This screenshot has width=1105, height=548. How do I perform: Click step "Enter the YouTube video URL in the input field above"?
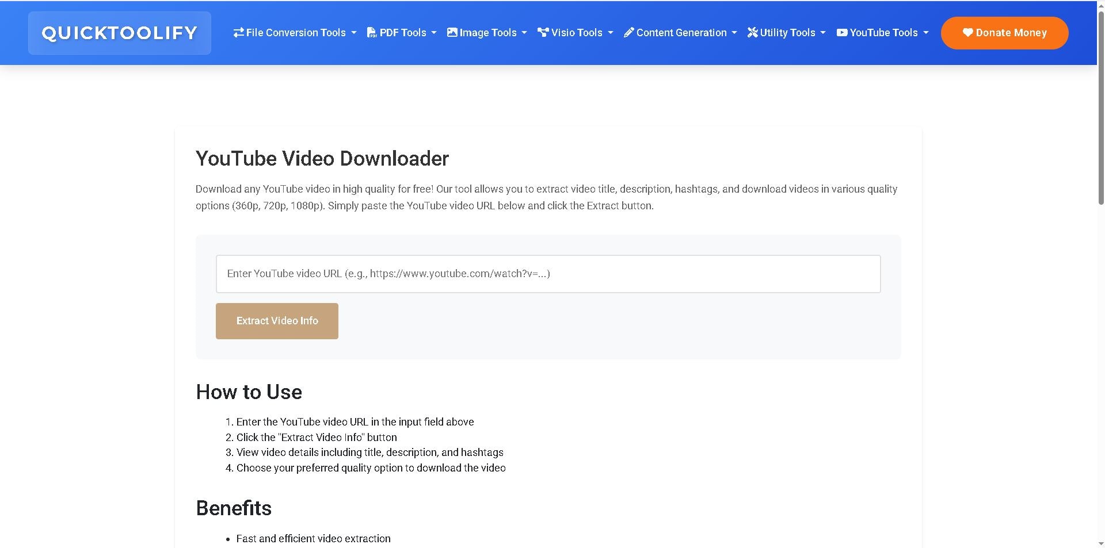coord(355,422)
